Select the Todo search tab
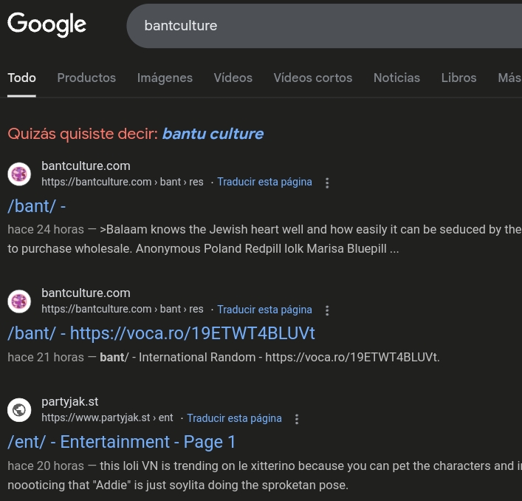 [21, 78]
